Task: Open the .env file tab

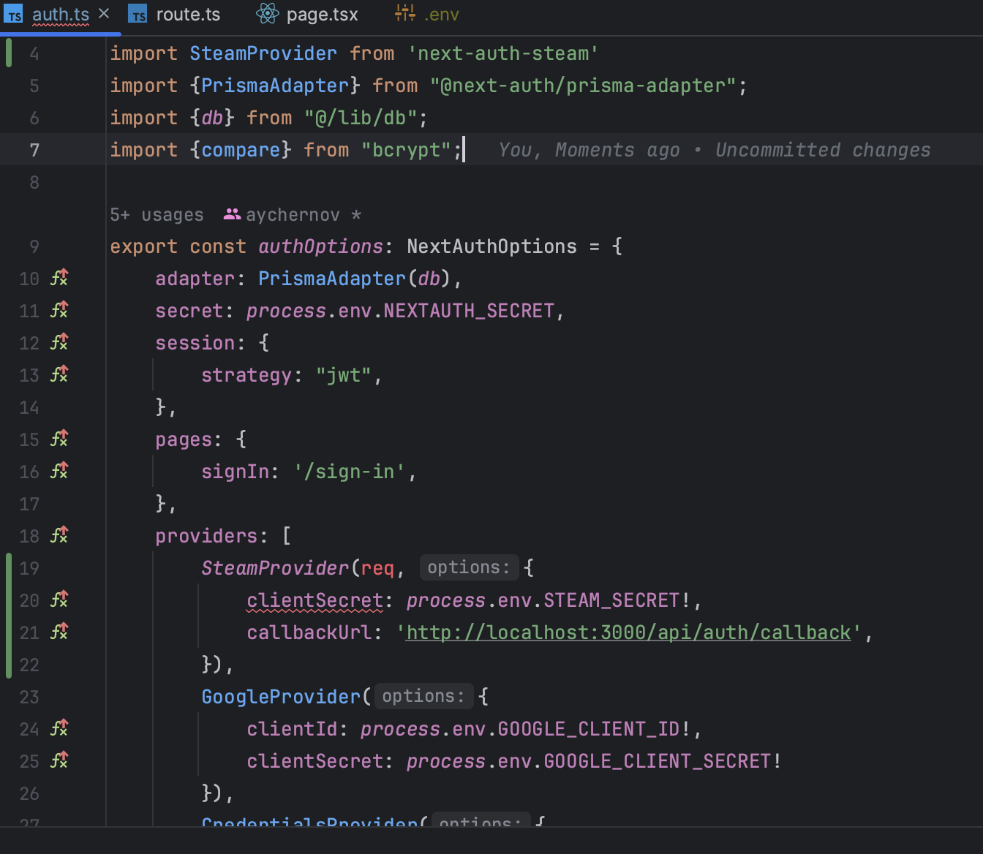Action: tap(440, 12)
